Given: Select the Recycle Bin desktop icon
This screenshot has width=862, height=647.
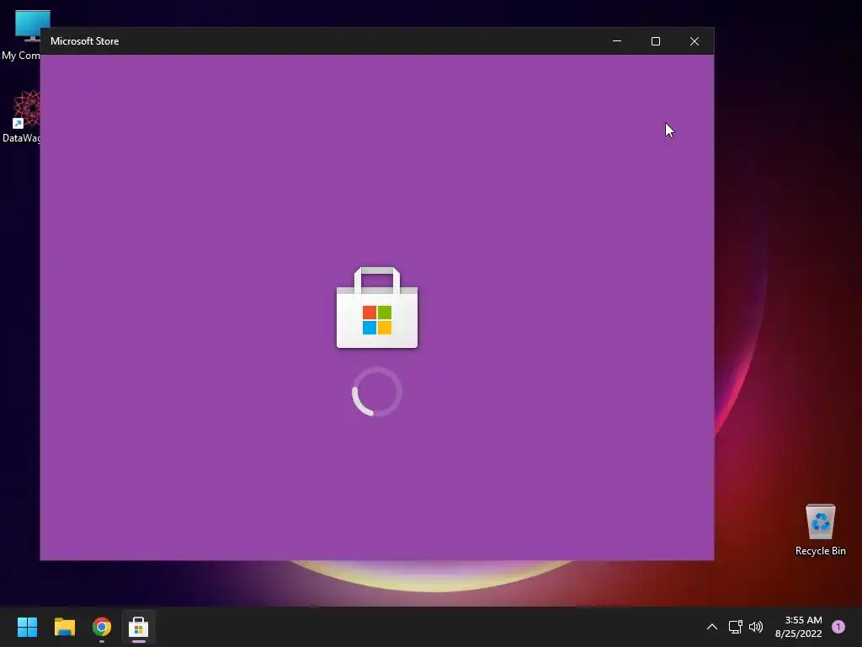Looking at the screenshot, I should (820, 529).
